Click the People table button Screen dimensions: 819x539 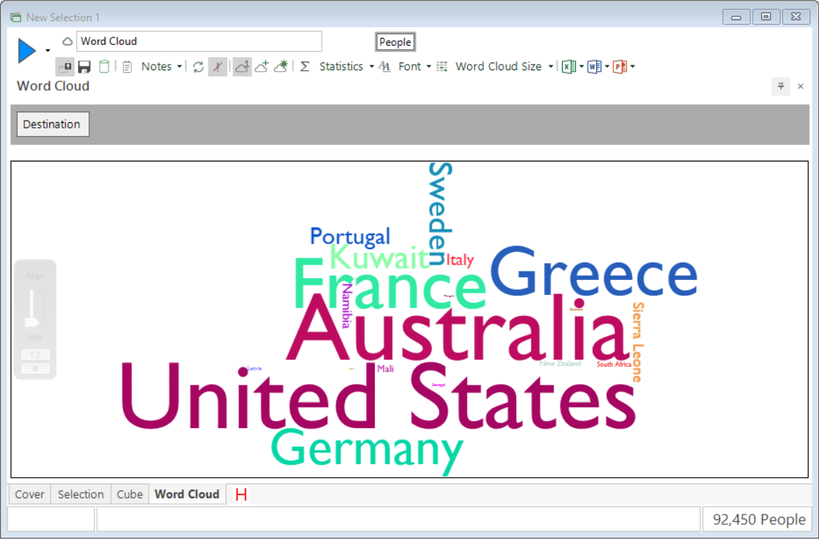[395, 42]
